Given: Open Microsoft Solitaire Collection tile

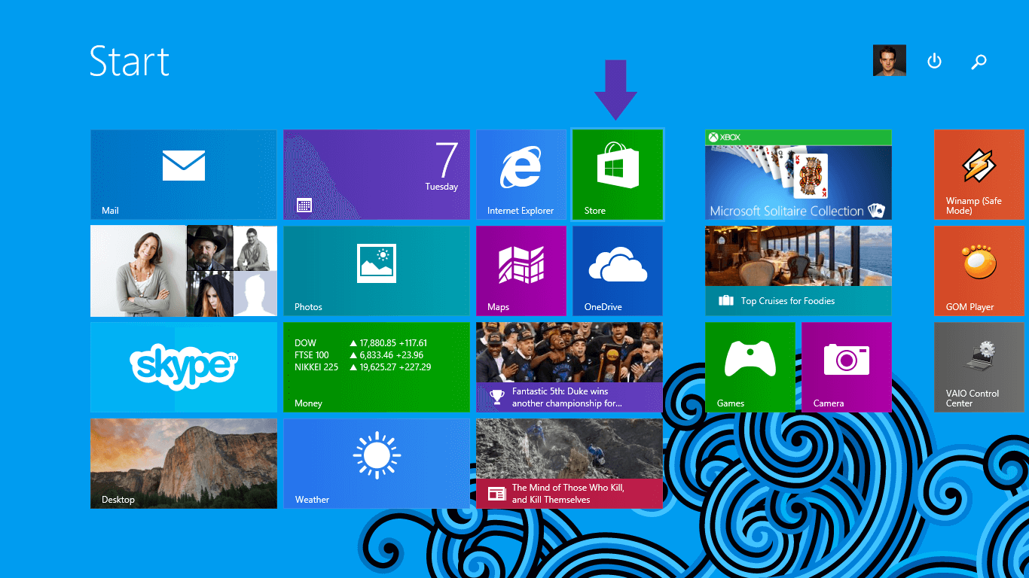Looking at the screenshot, I should click(x=798, y=175).
